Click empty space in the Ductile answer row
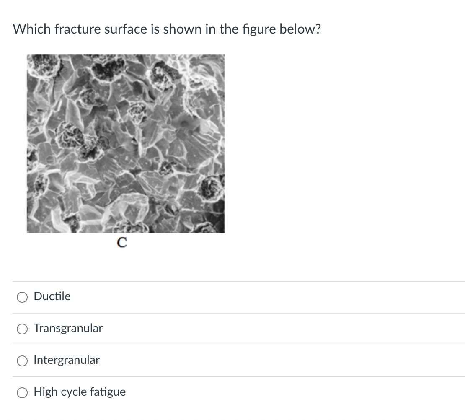This screenshot has height=420, width=465. tap(267, 297)
